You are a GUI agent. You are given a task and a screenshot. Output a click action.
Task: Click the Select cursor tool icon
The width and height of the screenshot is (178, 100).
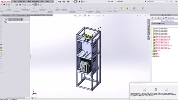[76, 2]
